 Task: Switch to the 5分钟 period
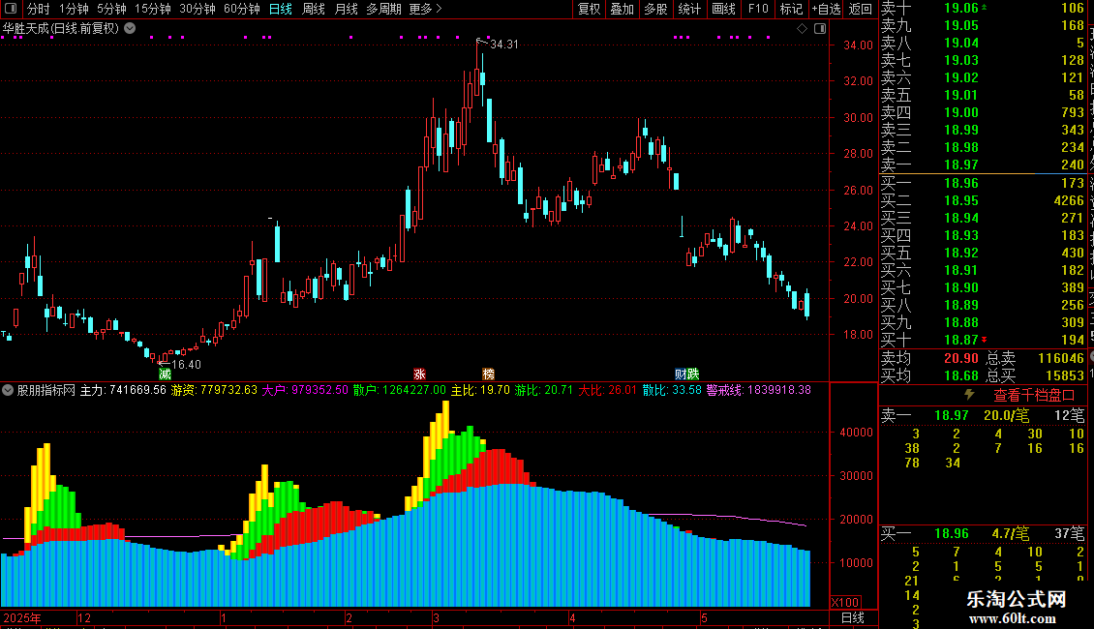point(111,9)
